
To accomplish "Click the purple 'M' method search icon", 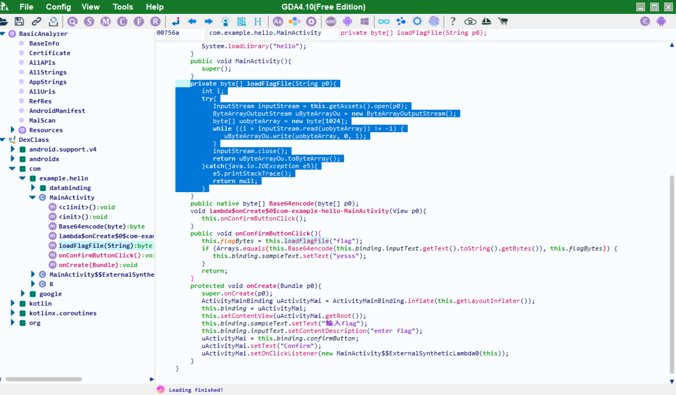I will click(x=106, y=21).
